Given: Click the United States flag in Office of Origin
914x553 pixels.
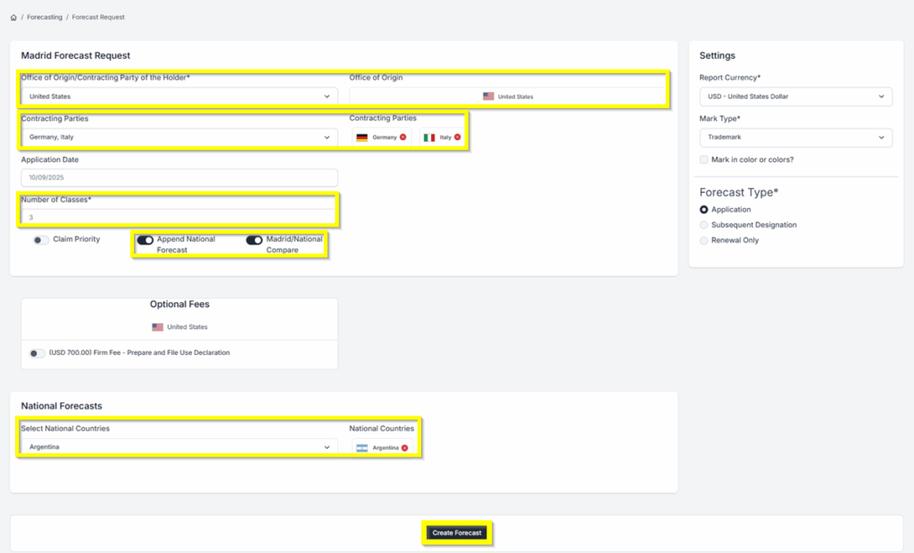Looking at the screenshot, I should [x=488, y=96].
